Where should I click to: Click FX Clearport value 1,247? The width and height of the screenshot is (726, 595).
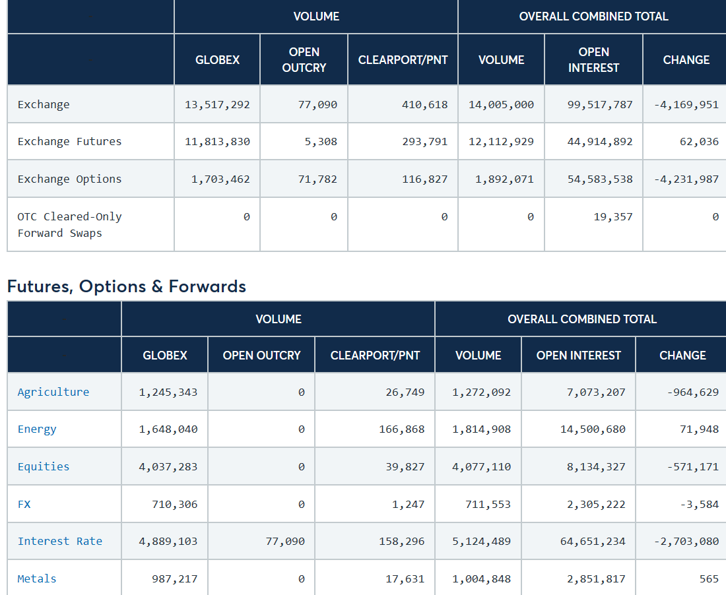409,505
